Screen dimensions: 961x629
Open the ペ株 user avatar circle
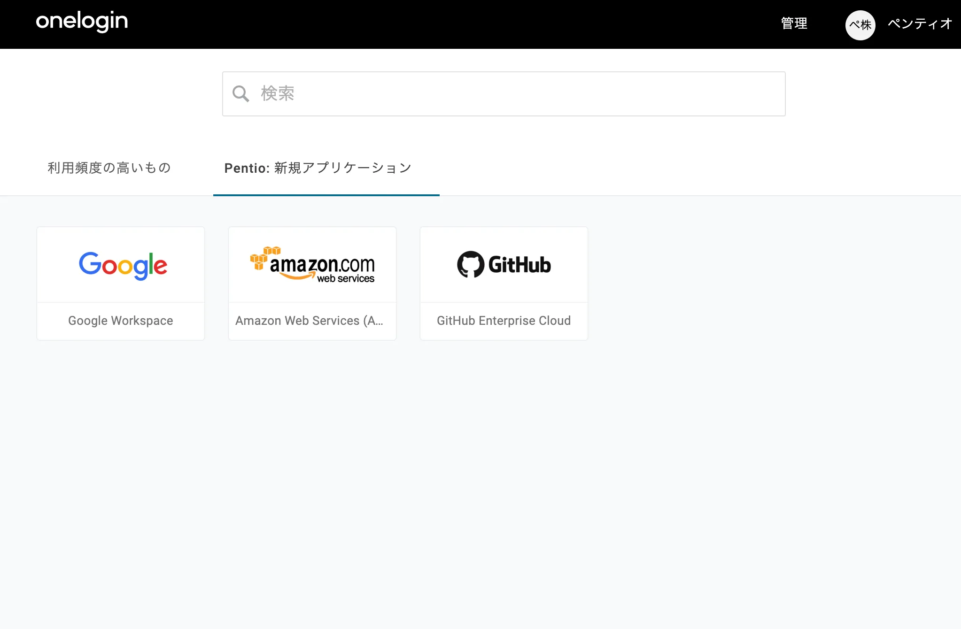click(x=860, y=25)
